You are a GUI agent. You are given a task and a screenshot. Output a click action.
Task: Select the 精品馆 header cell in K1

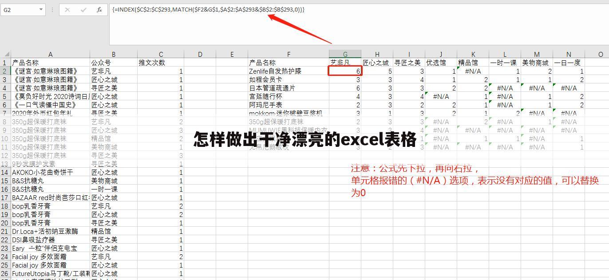(473, 63)
